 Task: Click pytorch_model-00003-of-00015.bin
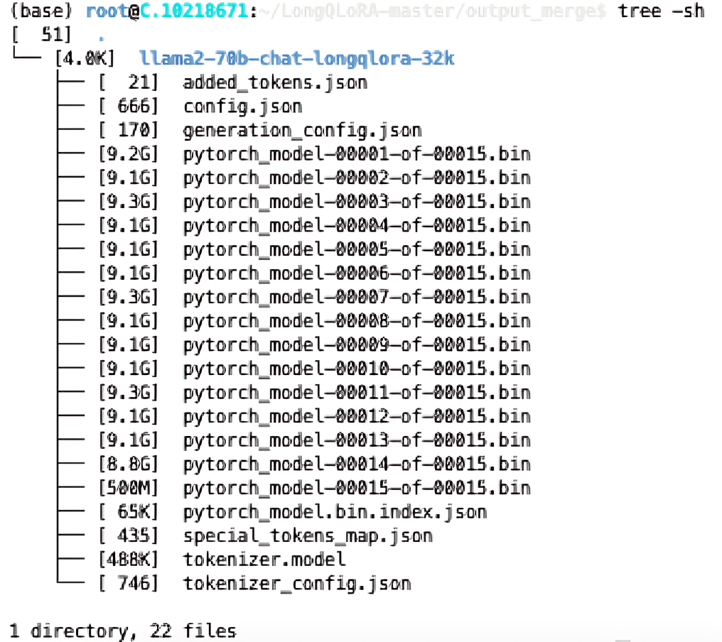pyautogui.click(x=357, y=202)
